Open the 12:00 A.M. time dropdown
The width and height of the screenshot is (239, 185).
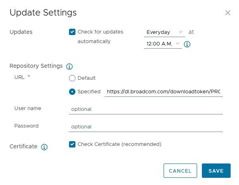pos(163,44)
